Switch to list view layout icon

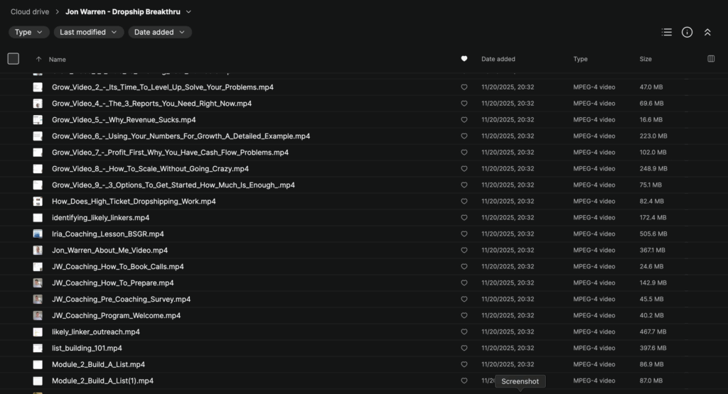click(666, 32)
